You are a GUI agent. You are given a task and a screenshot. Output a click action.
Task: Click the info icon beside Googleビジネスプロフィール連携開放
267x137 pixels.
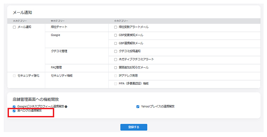[66, 107]
